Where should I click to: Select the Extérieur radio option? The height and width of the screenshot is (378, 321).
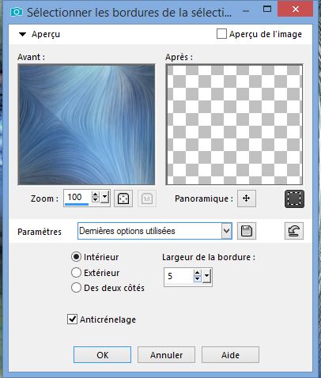pos(76,273)
